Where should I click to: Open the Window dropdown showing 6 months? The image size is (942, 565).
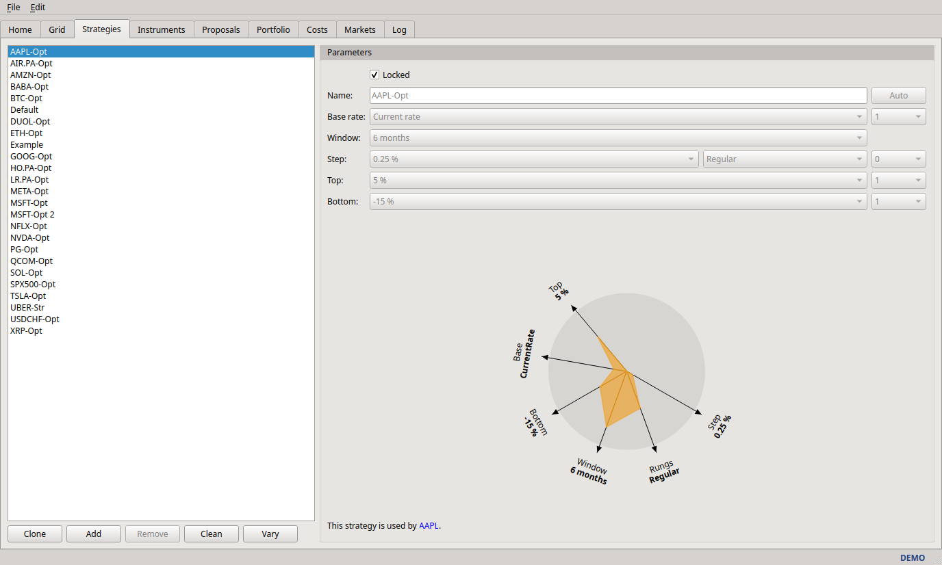click(x=618, y=137)
